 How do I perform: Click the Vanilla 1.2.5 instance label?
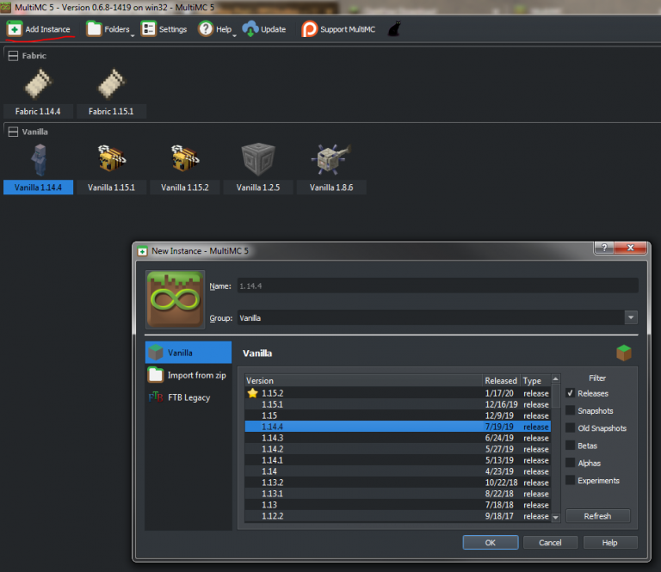[258, 188]
